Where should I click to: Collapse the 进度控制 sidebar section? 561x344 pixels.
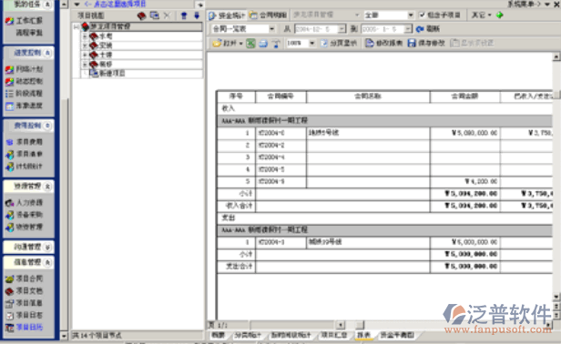pos(47,53)
